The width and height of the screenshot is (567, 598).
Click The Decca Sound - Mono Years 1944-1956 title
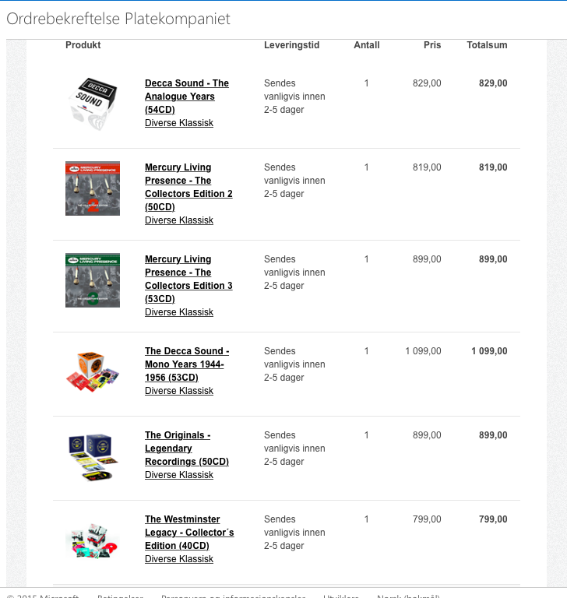click(x=186, y=364)
